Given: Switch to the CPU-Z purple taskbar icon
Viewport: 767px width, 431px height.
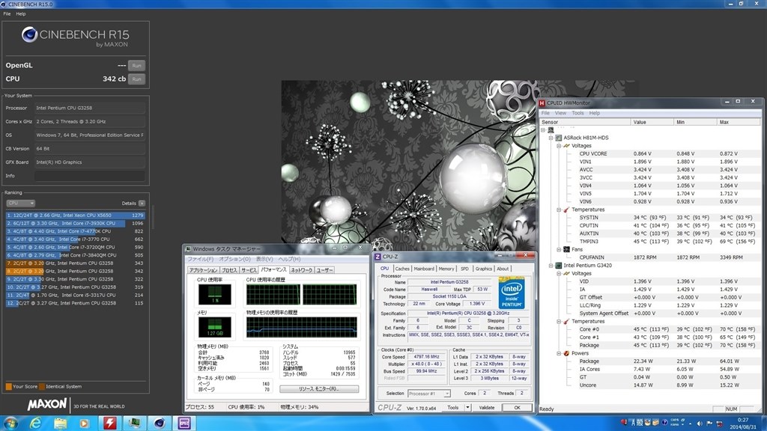Looking at the screenshot, I should [184, 423].
